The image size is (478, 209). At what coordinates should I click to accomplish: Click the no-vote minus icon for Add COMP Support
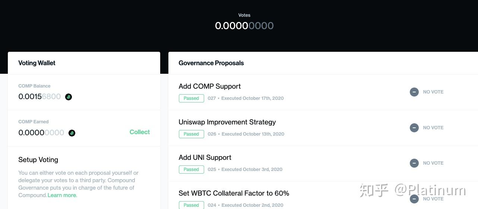(x=414, y=92)
